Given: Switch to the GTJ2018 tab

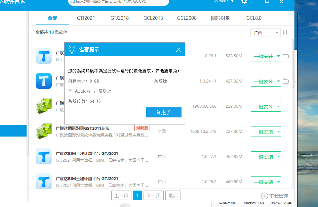Looking at the screenshot, I should point(119,18).
